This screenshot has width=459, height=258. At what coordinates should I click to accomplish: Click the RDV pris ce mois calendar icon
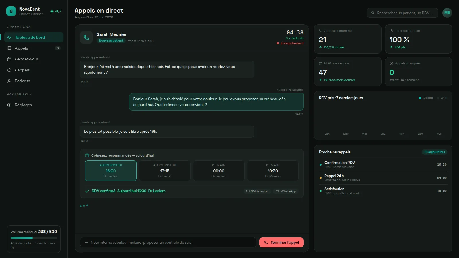point(320,64)
